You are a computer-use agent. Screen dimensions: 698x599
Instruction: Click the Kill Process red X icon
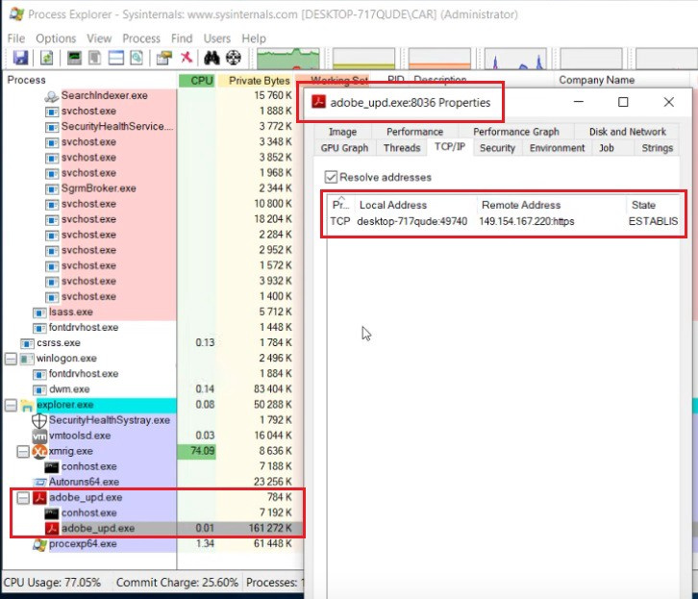(188, 59)
